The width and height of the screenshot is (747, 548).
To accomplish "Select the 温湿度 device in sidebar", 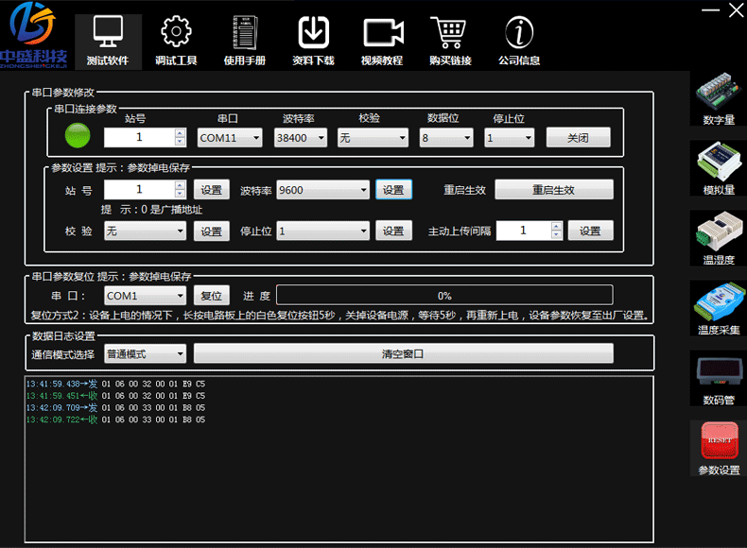I will 719,238.
